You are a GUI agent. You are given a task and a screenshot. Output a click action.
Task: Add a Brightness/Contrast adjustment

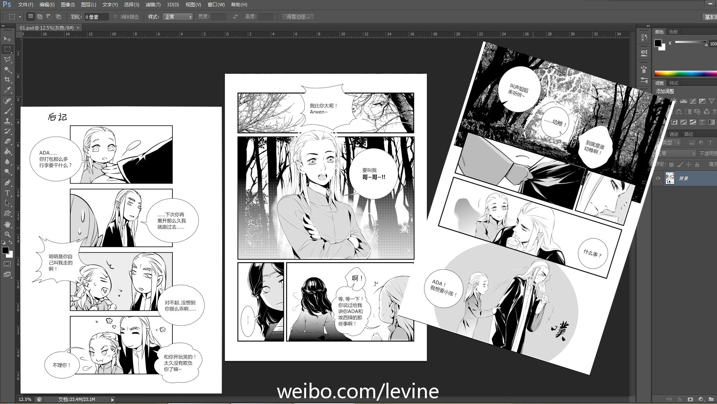point(674,101)
